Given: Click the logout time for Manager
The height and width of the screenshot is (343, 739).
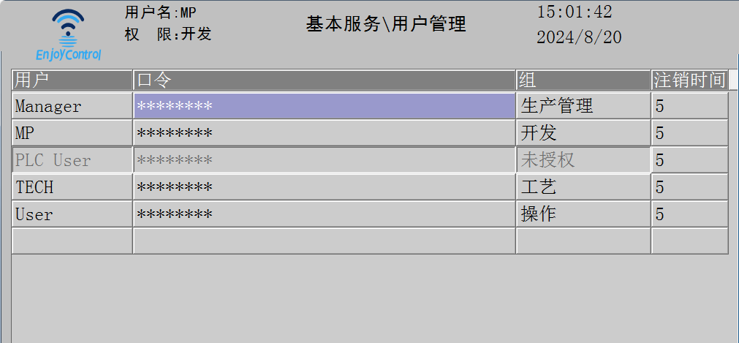Looking at the screenshot, I should [689, 106].
